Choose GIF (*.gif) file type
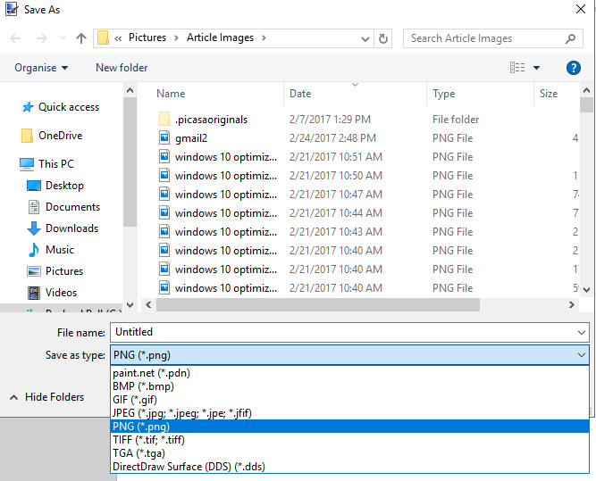Image resolution: width=596 pixels, height=481 pixels. point(349,400)
